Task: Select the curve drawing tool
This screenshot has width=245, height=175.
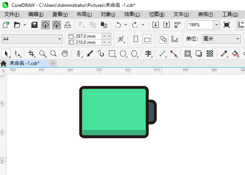Action: 101,53
